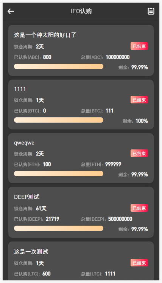
Task: Click 已结束 badge on qweqwe project
Action: (x=139, y=154)
